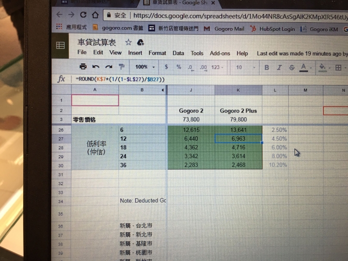Close the 車貸試算表 browser tab
This screenshot has width=348, height=261.
(213, 3)
